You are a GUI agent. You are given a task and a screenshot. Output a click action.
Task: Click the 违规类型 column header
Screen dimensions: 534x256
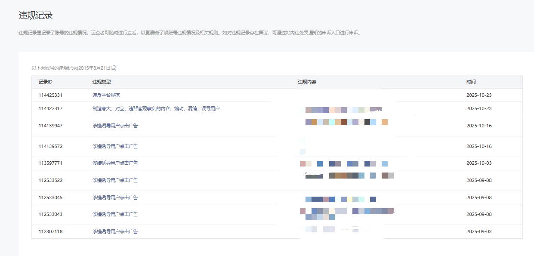(102, 82)
